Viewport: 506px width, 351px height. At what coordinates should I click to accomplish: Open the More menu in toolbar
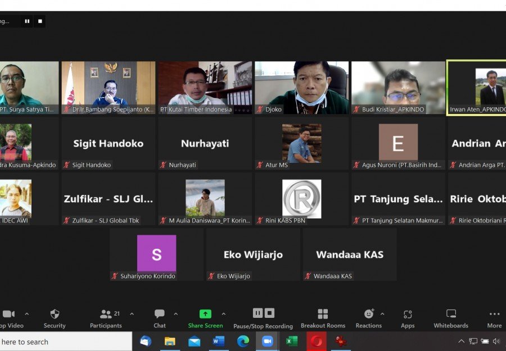point(494,314)
